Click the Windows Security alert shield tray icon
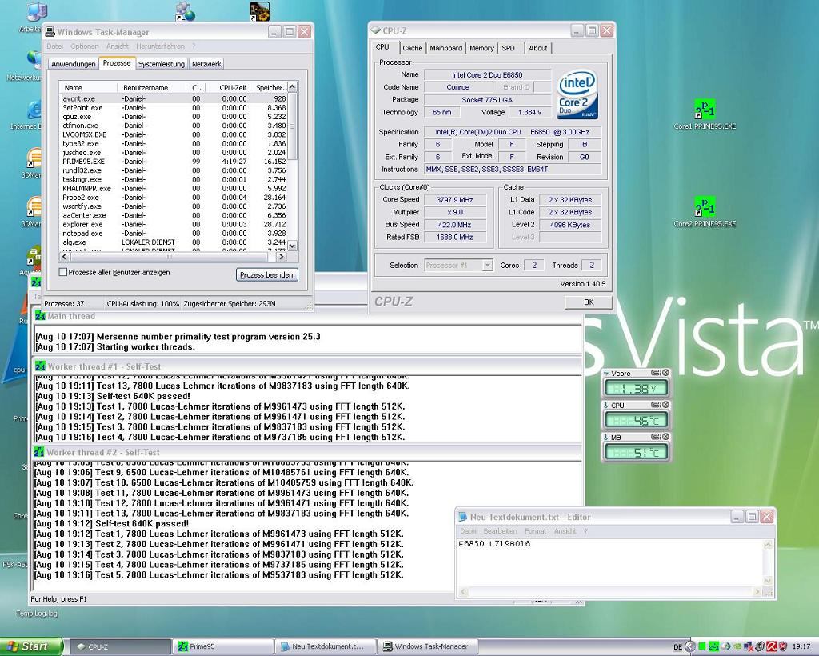The image size is (819, 656). 783,646
